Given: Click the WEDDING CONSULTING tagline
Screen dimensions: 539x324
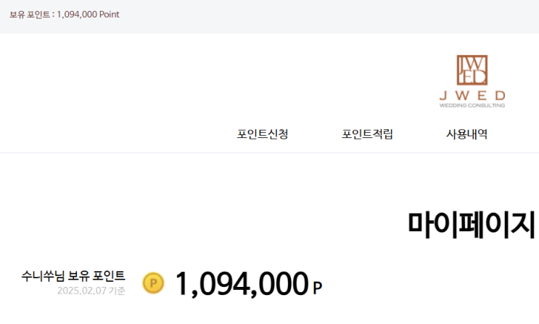Looking at the screenshot, I should point(472,105).
